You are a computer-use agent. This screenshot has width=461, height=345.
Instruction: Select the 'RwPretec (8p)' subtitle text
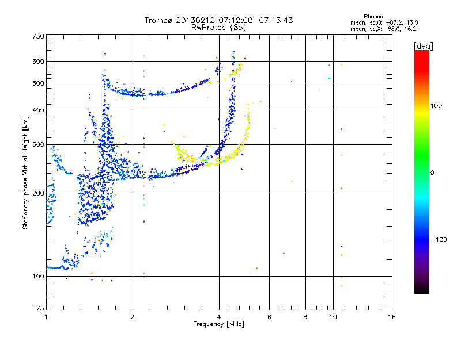click(x=219, y=28)
